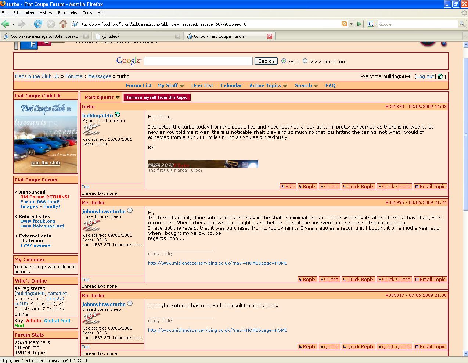The width and height of the screenshot is (468, 363).
Task: Select the Web radio option
Action: click(x=284, y=61)
